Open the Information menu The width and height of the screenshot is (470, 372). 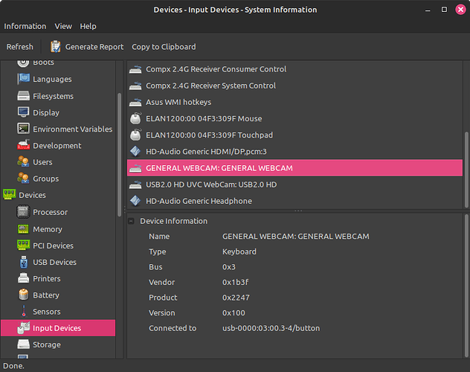coord(25,26)
